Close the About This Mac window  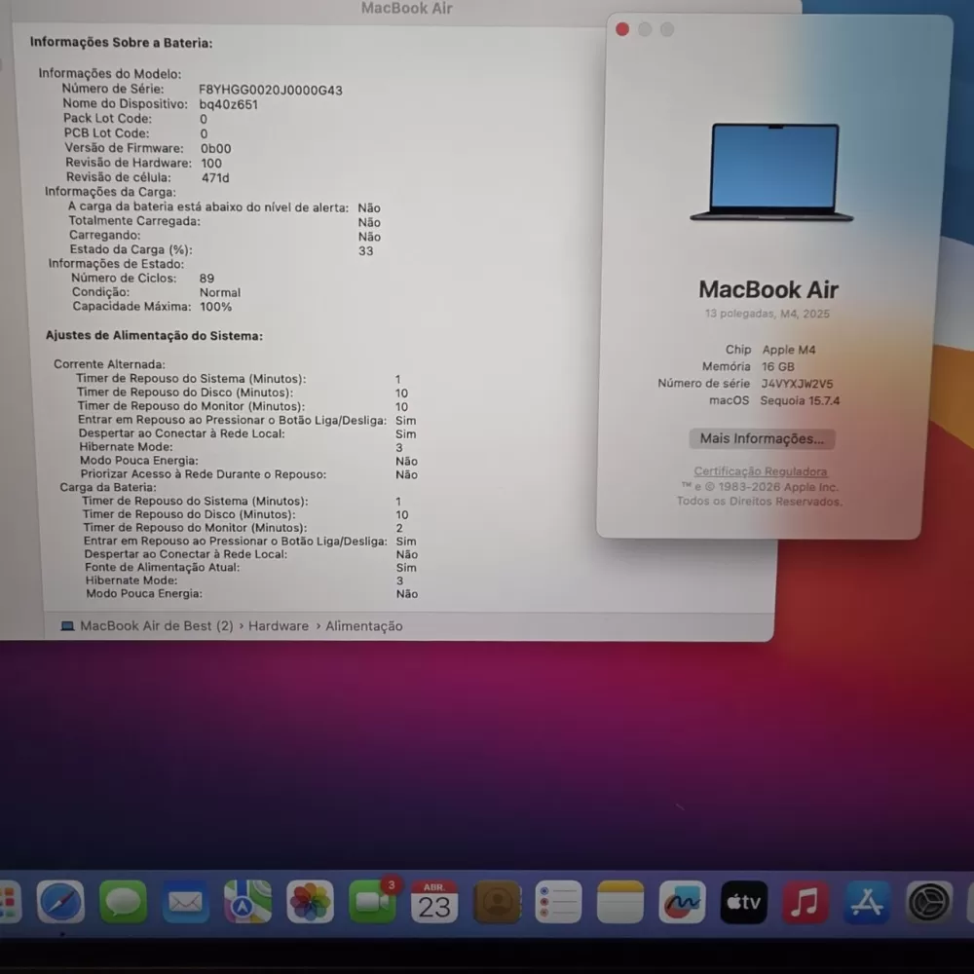pyautogui.click(x=622, y=29)
